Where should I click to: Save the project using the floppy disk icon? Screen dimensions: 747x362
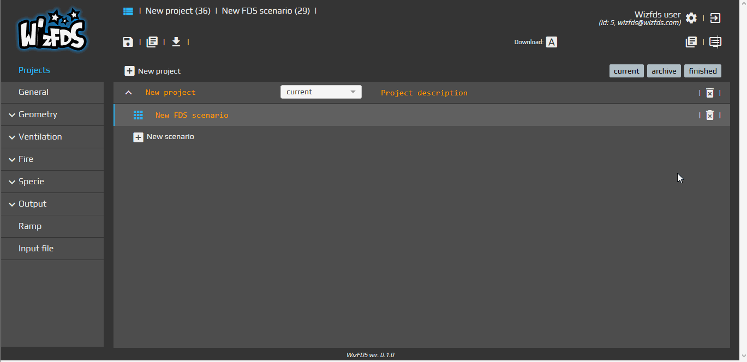click(x=128, y=42)
